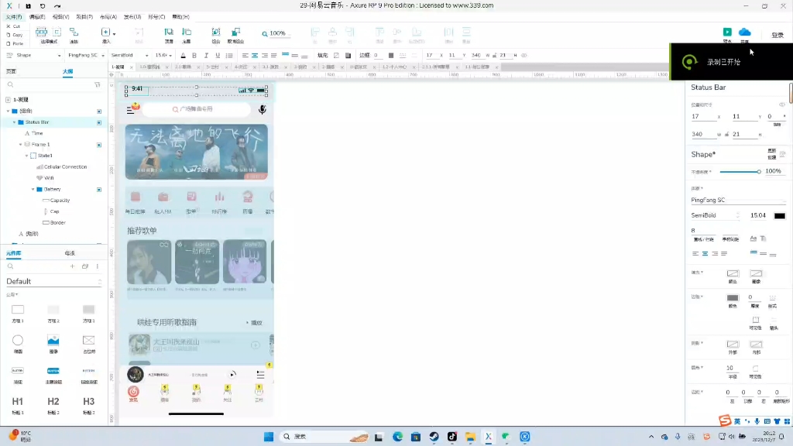Click the 组合 group icon
Viewport: 793px width, 446px height.
[x=215, y=33]
